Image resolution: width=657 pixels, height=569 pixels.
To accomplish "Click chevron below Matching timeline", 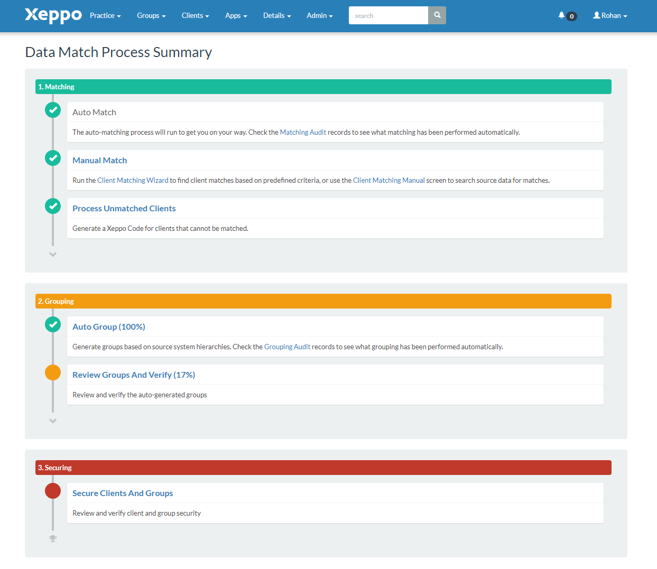I will [x=53, y=254].
